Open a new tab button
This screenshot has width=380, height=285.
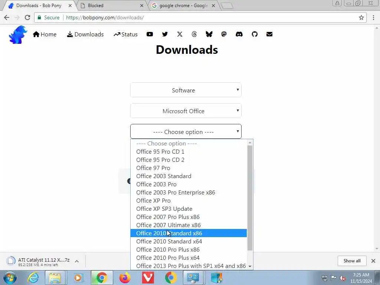pyautogui.click(x=227, y=6)
